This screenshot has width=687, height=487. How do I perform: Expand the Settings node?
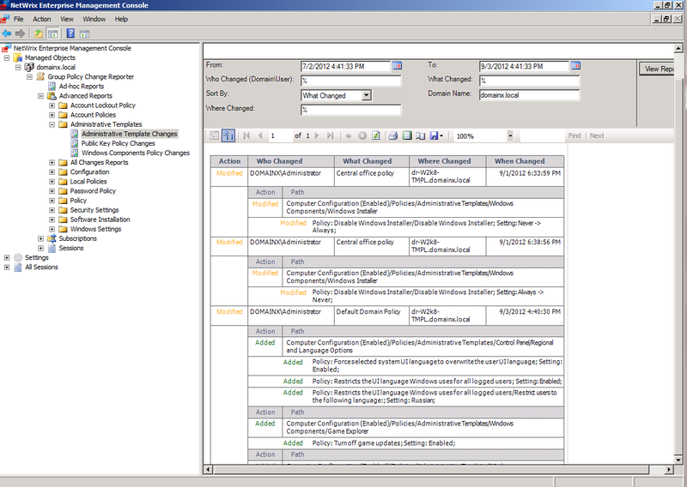(7, 258)
